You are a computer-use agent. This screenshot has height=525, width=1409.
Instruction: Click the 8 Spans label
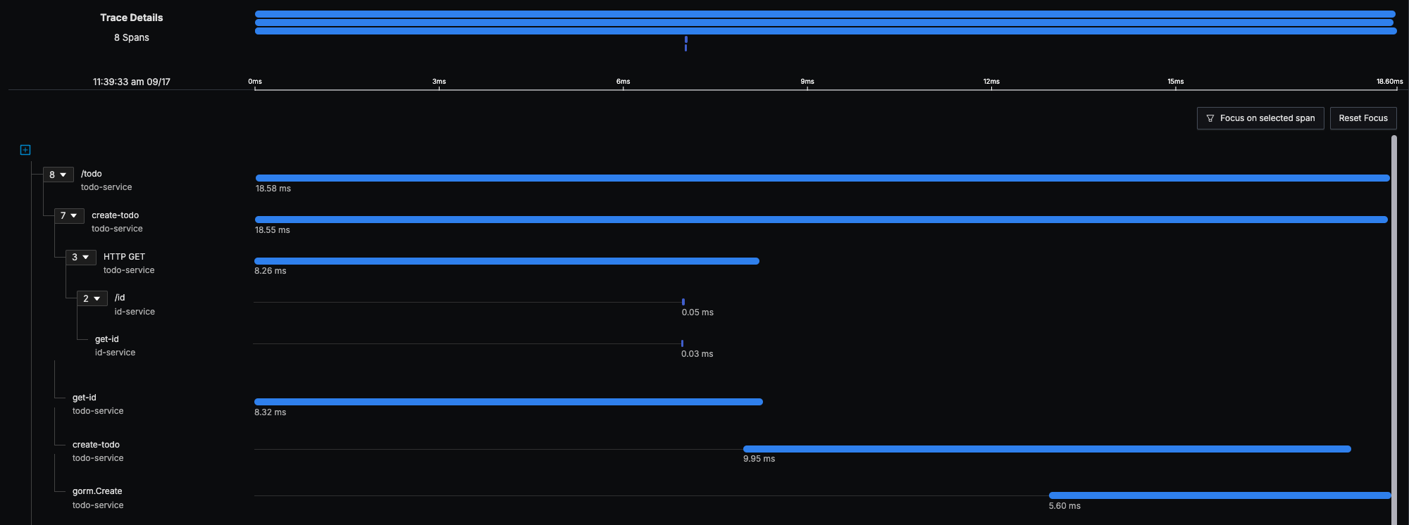(132, 37)
